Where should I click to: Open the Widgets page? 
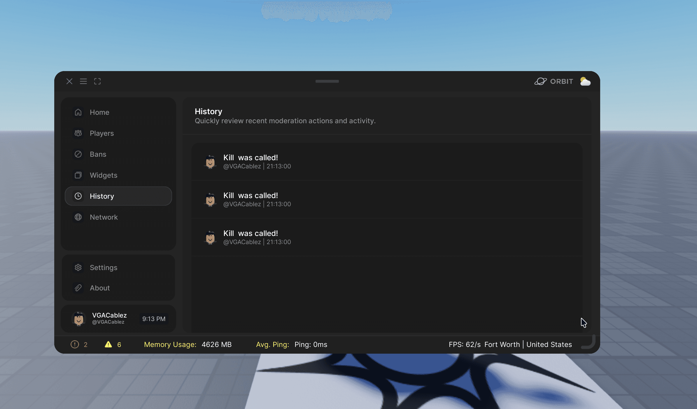tap(103, 175)
